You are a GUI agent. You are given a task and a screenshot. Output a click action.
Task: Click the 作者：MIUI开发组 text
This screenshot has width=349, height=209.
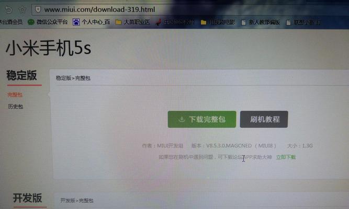pos(163,146)
